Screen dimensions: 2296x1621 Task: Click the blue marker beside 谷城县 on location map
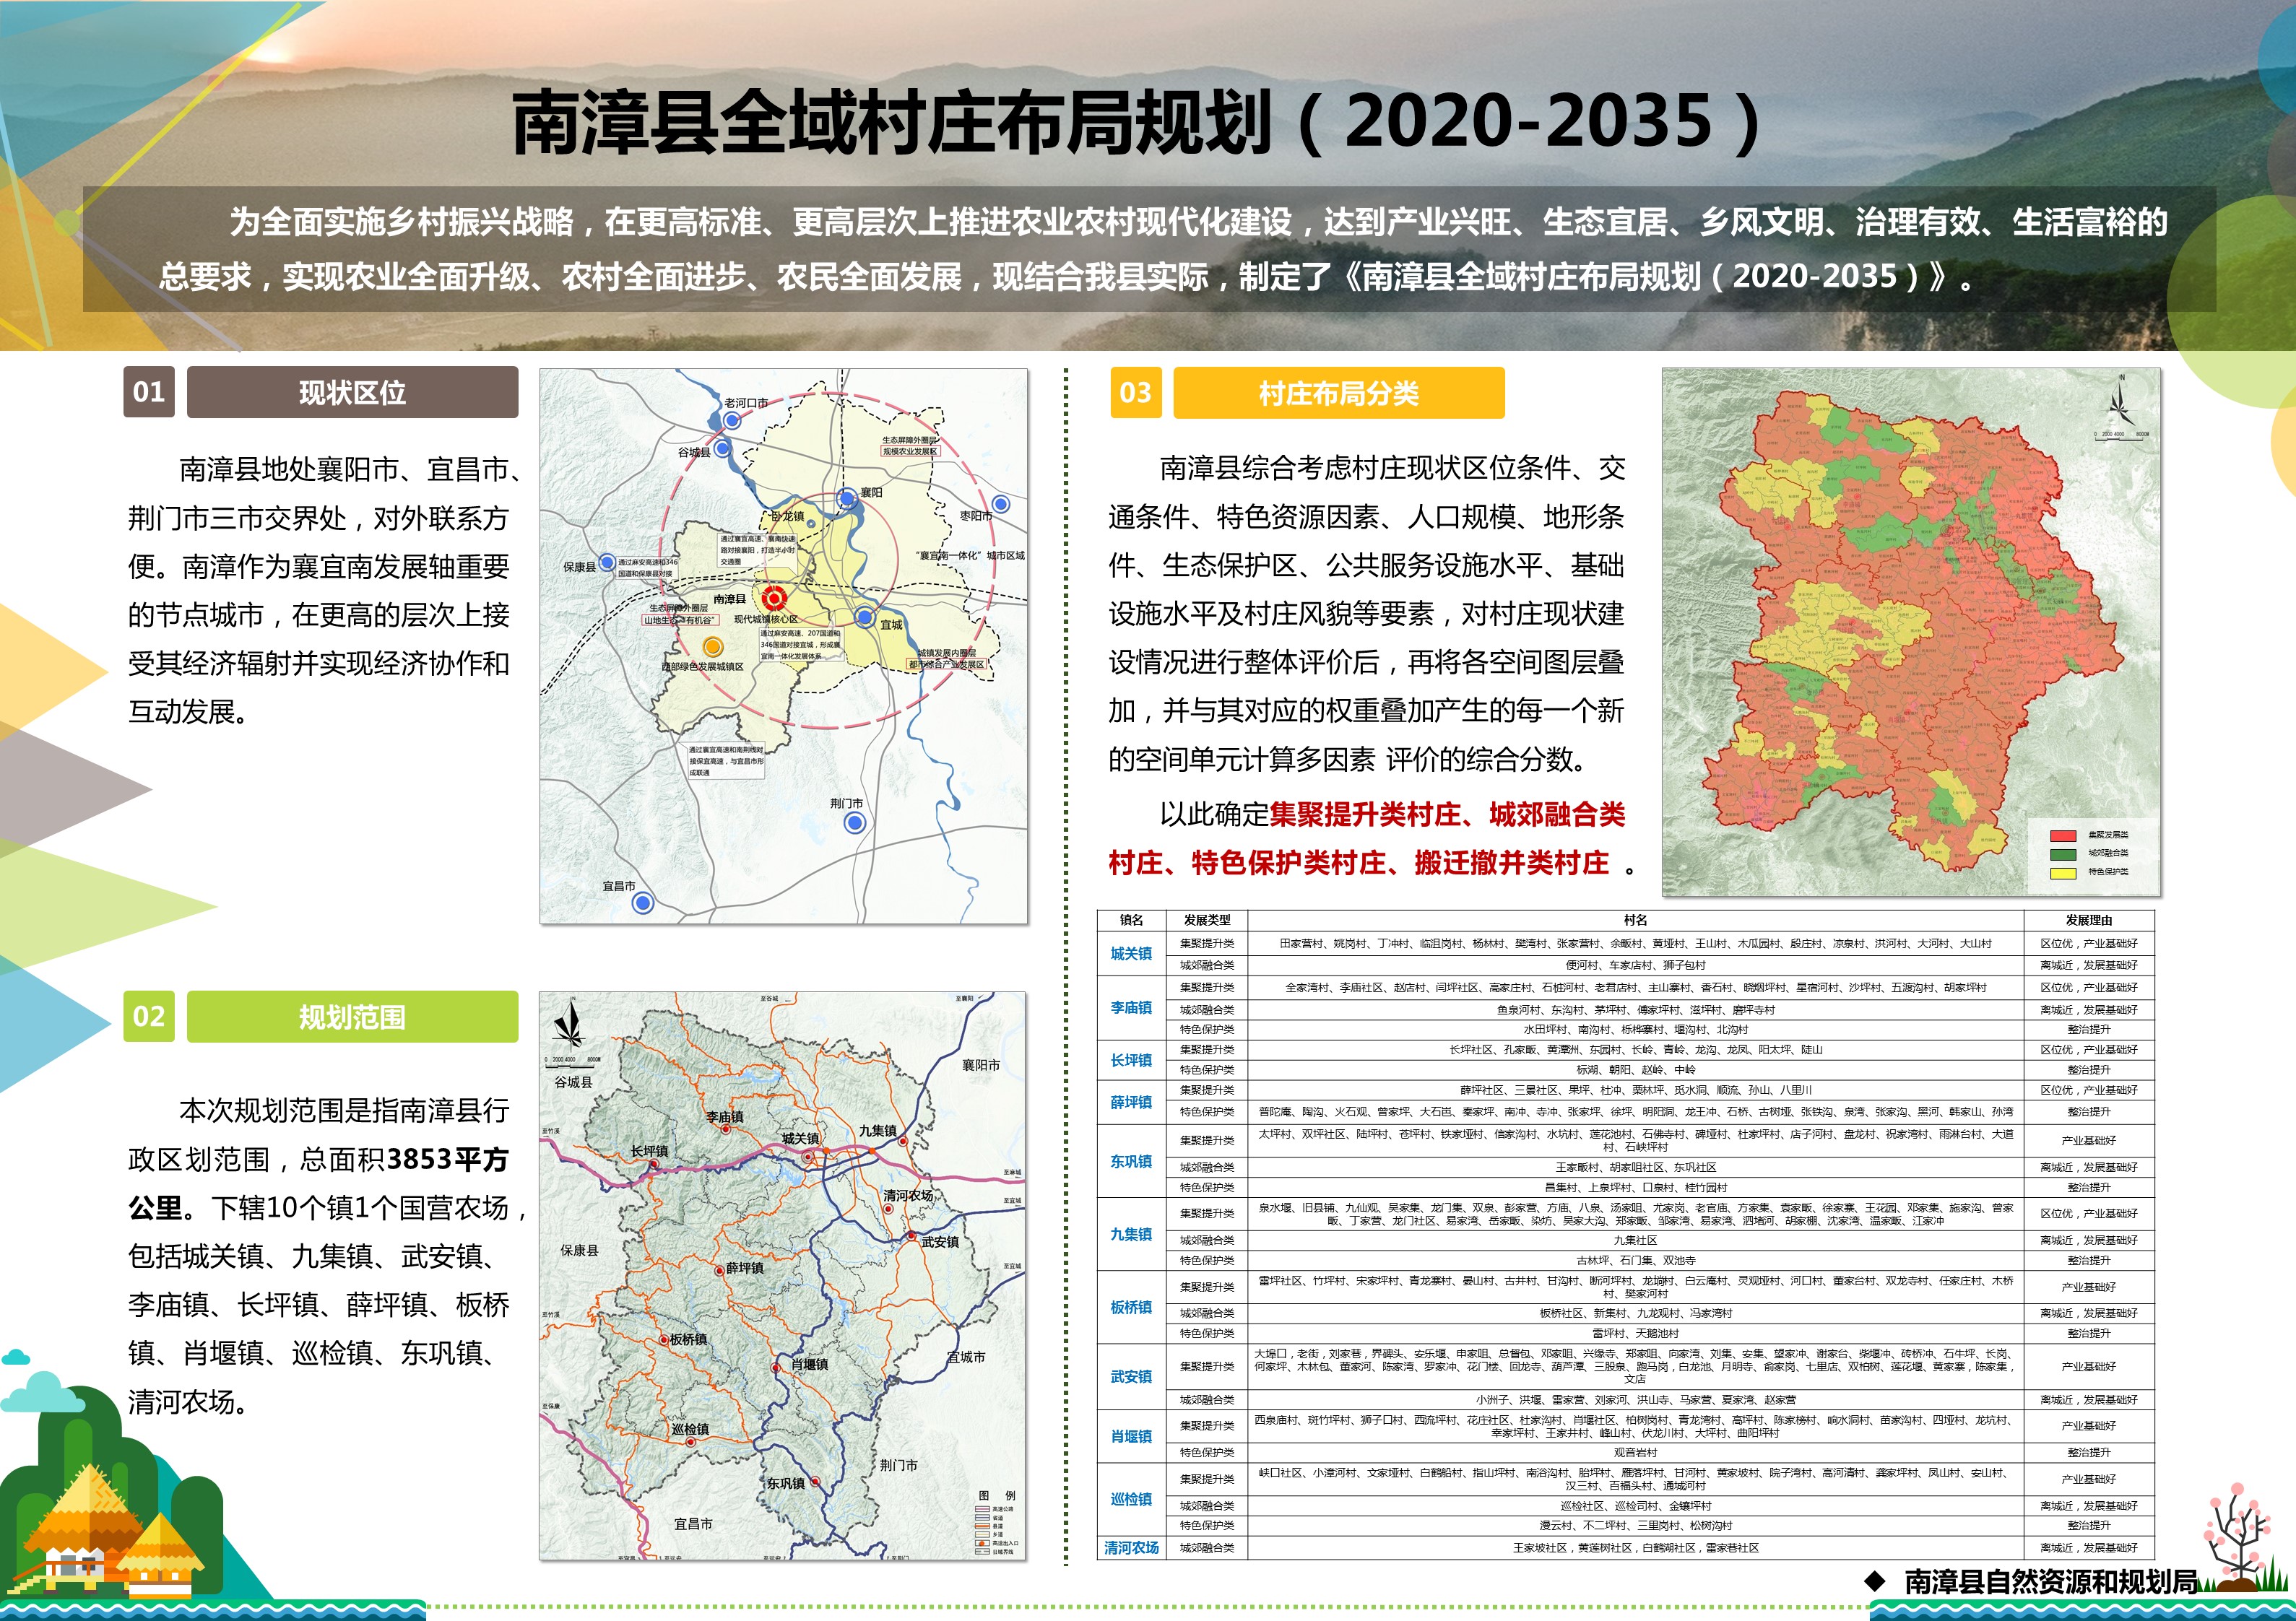722,449
